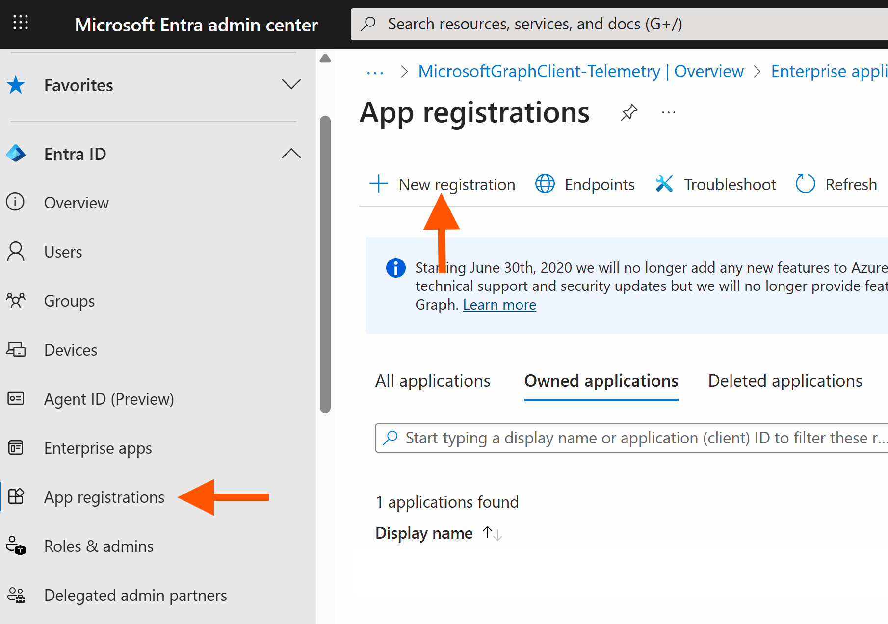Open the app launcher waffle icon

tap(21, 23)
